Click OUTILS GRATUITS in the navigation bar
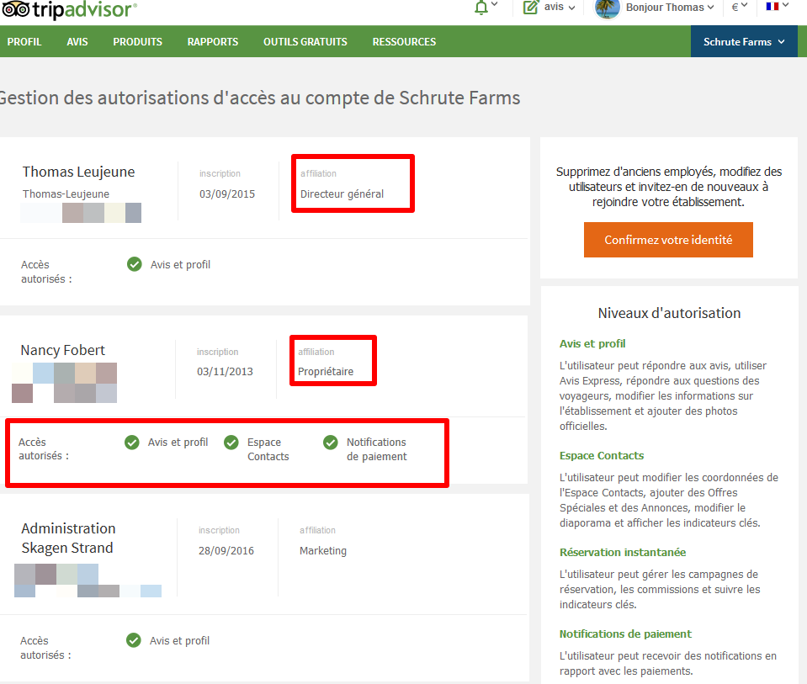This screenshot has height=684, width=807. [x=305, y=42]
